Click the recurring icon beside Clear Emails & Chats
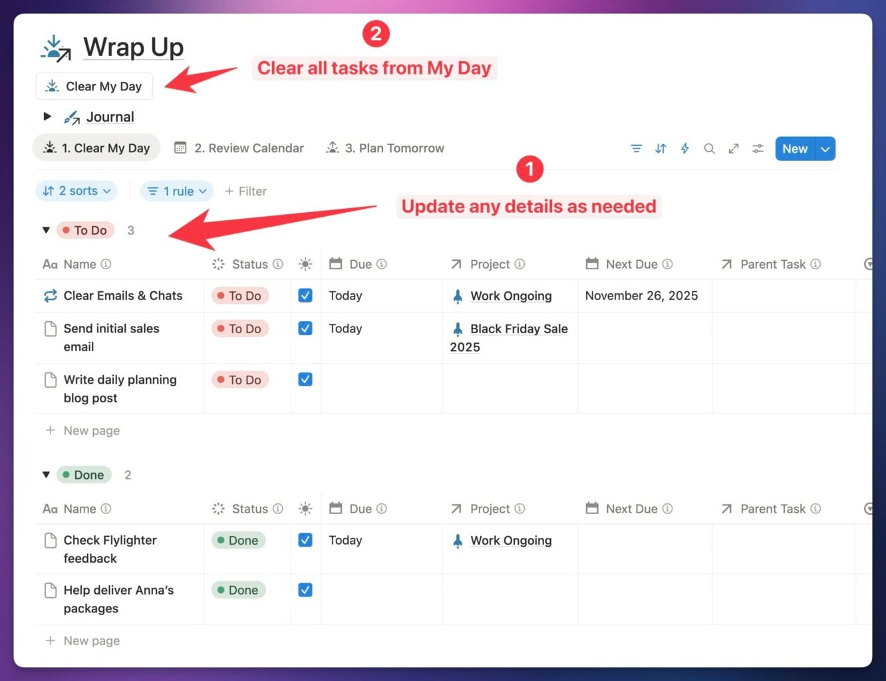Screen dimensions: 886x681 50,296
